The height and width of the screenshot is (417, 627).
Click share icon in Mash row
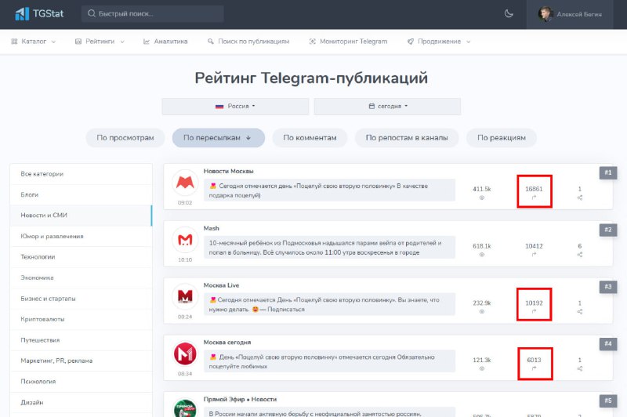[x=580, y=255]
